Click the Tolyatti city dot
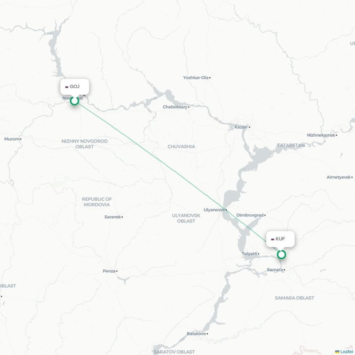The image size is (355, 355). (x=259, y=254)
